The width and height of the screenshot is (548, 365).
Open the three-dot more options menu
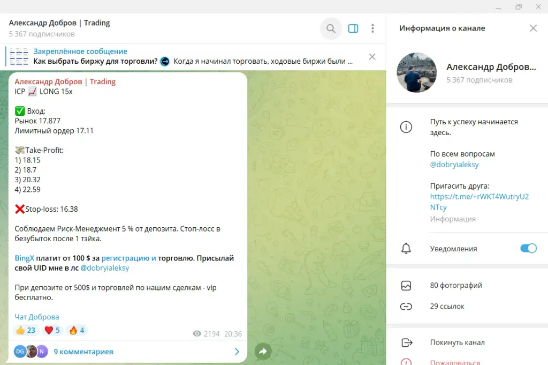(x=372, y=28)
